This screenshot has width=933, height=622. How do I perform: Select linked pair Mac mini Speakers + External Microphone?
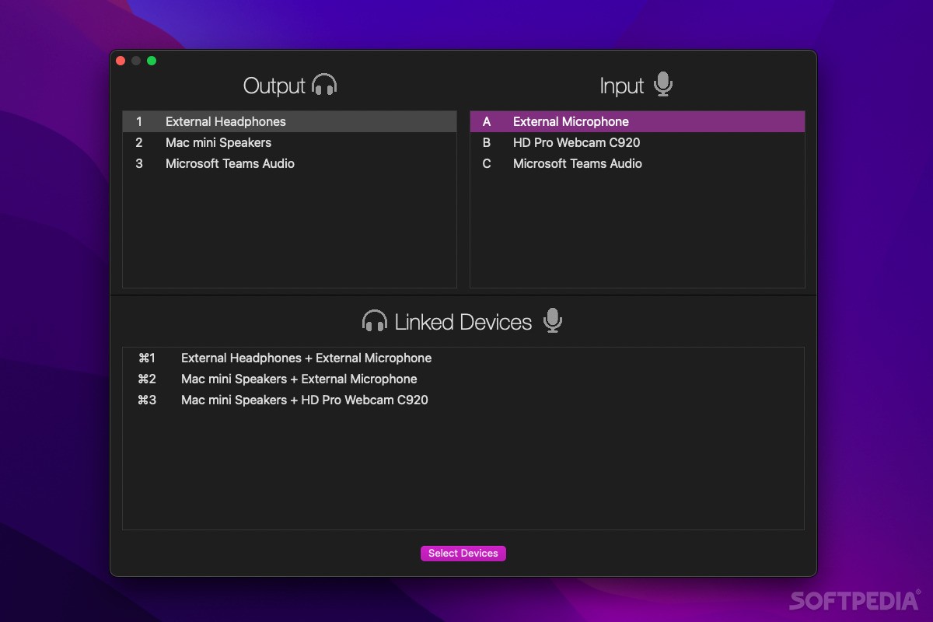[x=463, y=379]
